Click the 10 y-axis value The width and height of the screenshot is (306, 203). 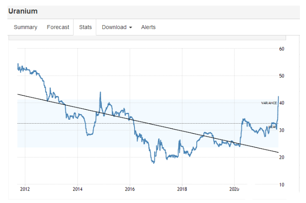pos(282,184)
